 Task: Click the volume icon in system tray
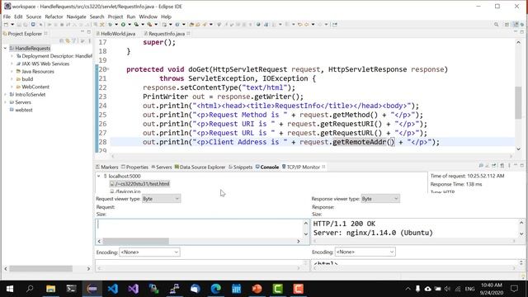447,289
